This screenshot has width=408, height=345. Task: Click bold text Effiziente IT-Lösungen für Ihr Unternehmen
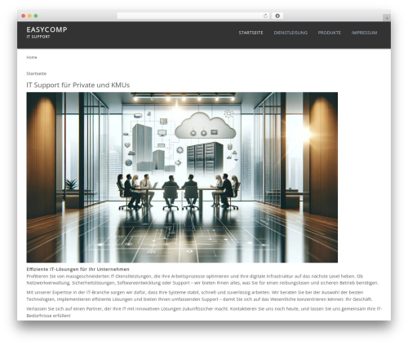tap(78, 269)
